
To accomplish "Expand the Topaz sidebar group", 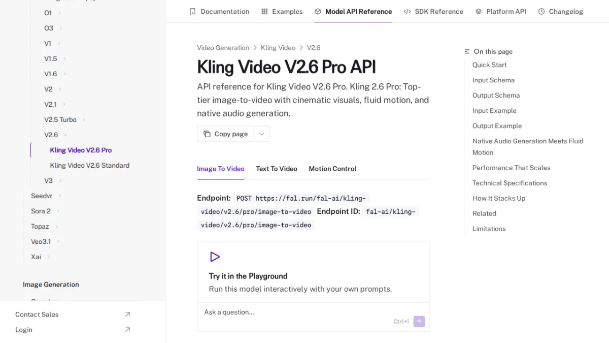I will [x=56, y=226].
